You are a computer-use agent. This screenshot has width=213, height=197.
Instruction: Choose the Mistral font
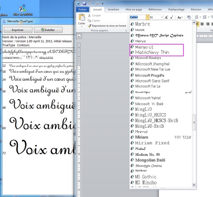[161, 149]
